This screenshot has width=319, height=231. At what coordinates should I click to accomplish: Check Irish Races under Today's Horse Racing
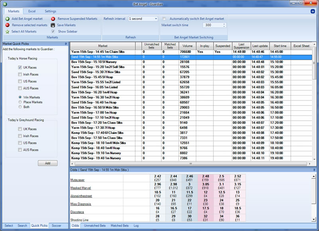click(20, 74)
